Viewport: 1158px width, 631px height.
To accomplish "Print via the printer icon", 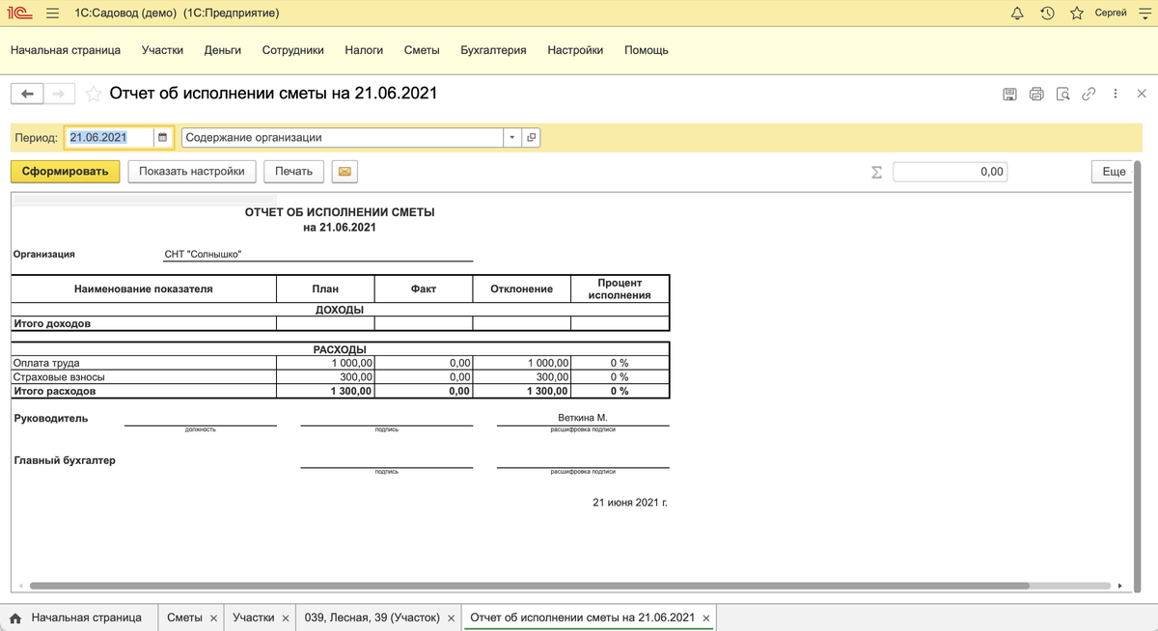I will click(1036, 94).
